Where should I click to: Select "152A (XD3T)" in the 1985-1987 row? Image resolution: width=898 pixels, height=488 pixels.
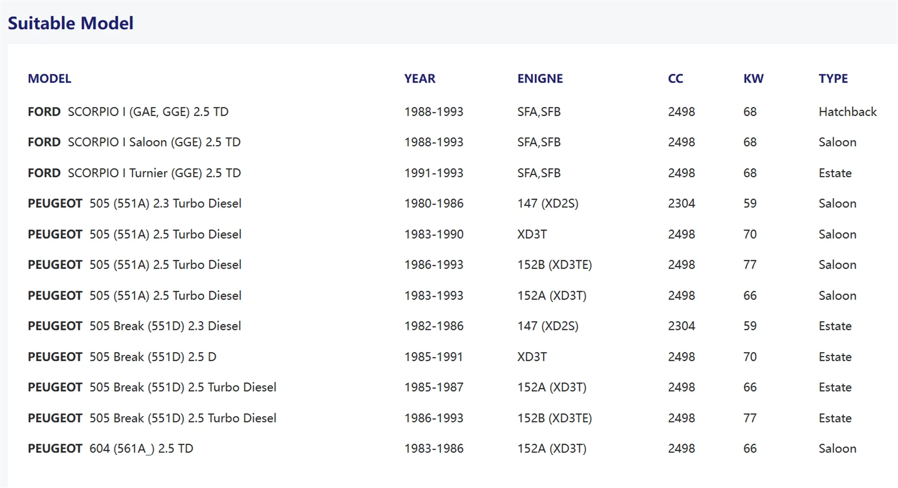(552, 387)
